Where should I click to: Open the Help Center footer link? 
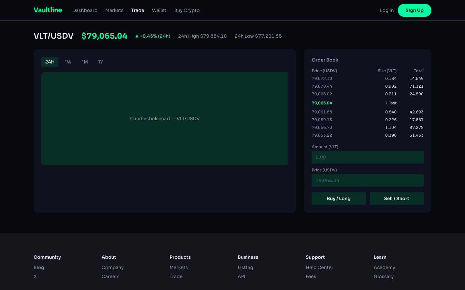coord(319,267)
